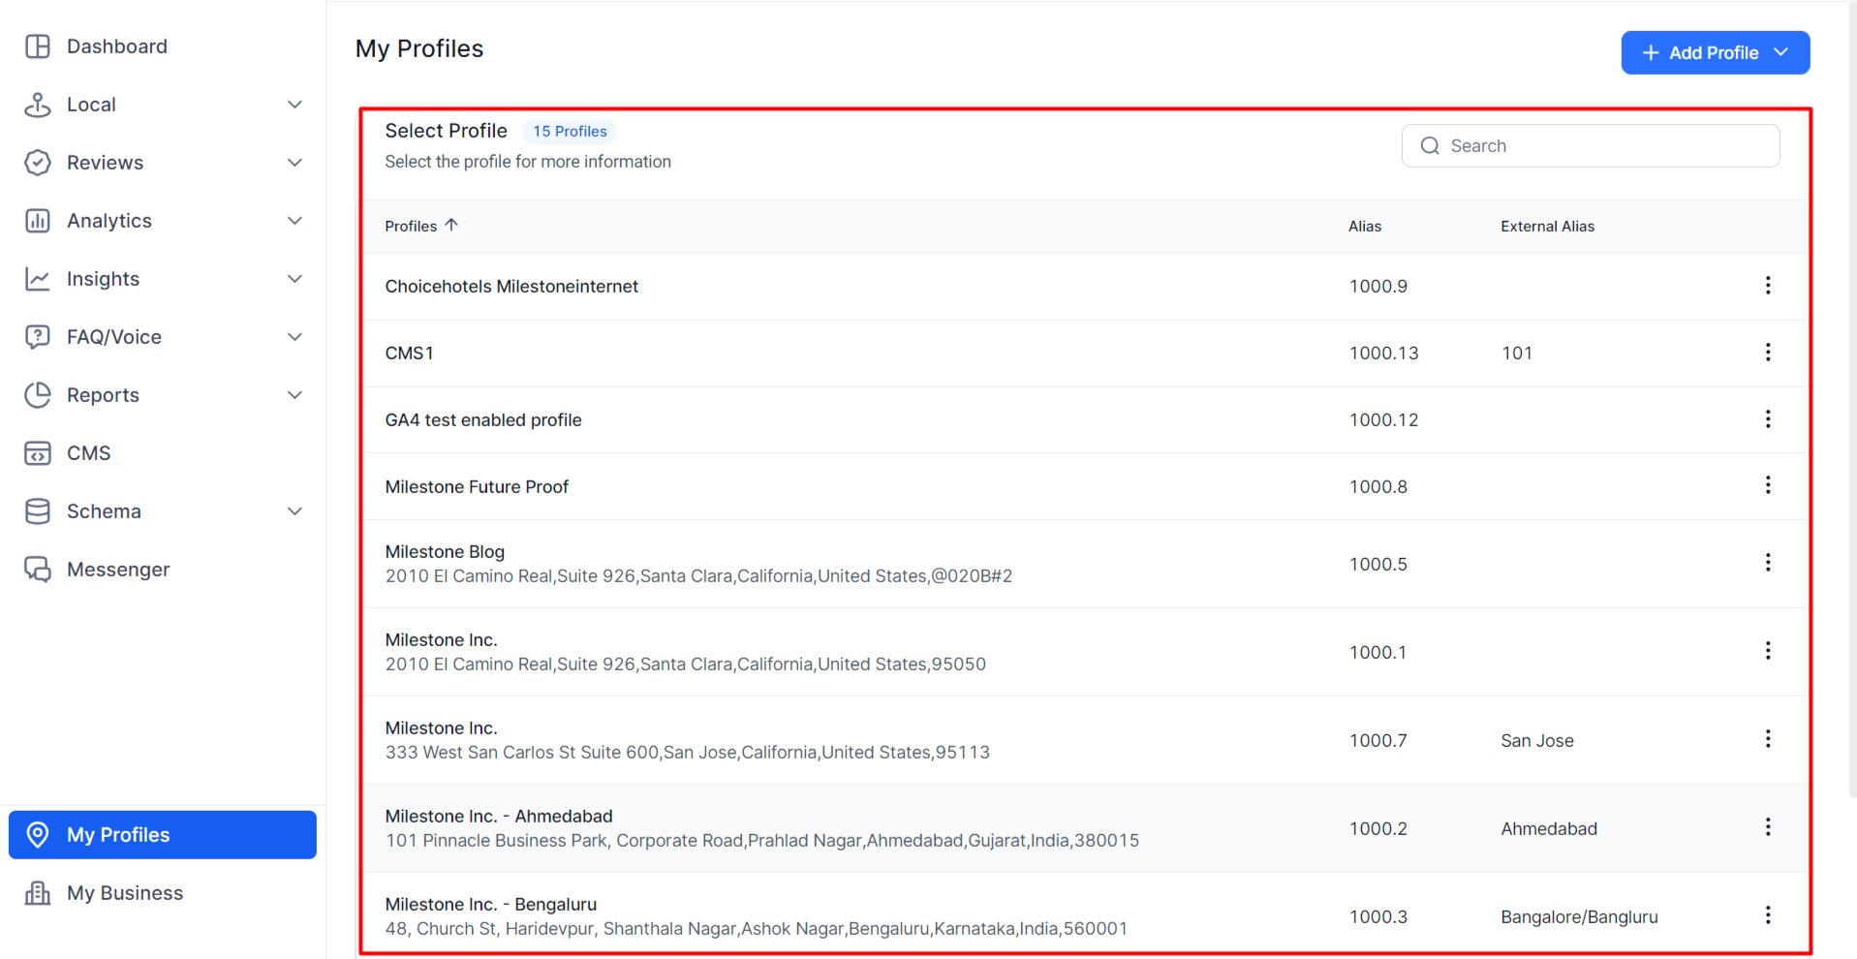Click the Schema database icon
Viewport: 1857px width, 959px height.
38,511
